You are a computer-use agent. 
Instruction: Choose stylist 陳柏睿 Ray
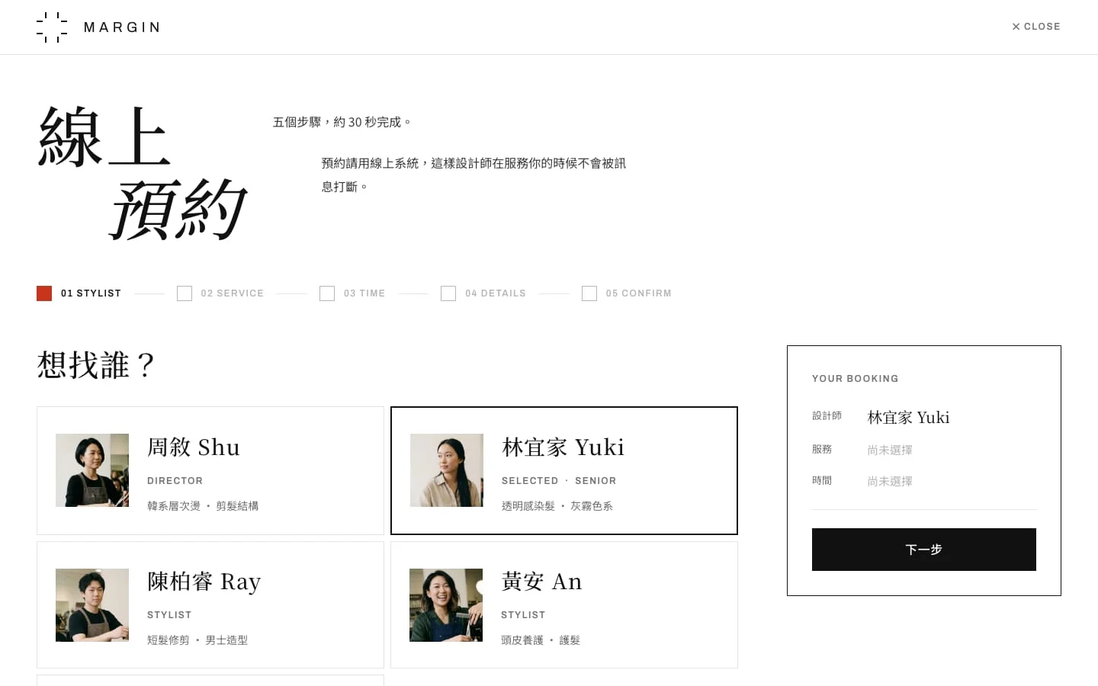coord(210,604)
